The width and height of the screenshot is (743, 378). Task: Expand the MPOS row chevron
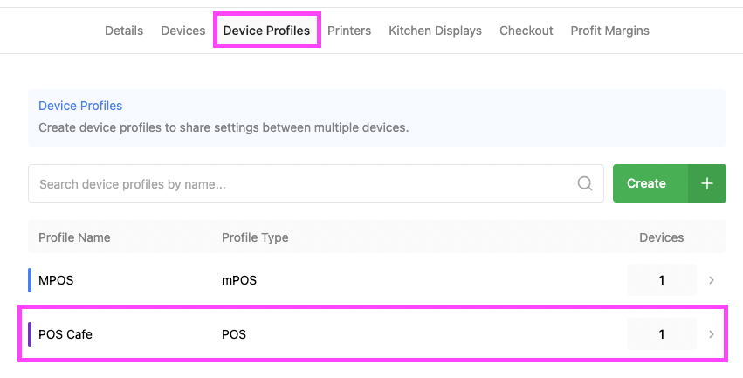pyautogui.click(x=712, y=280)
